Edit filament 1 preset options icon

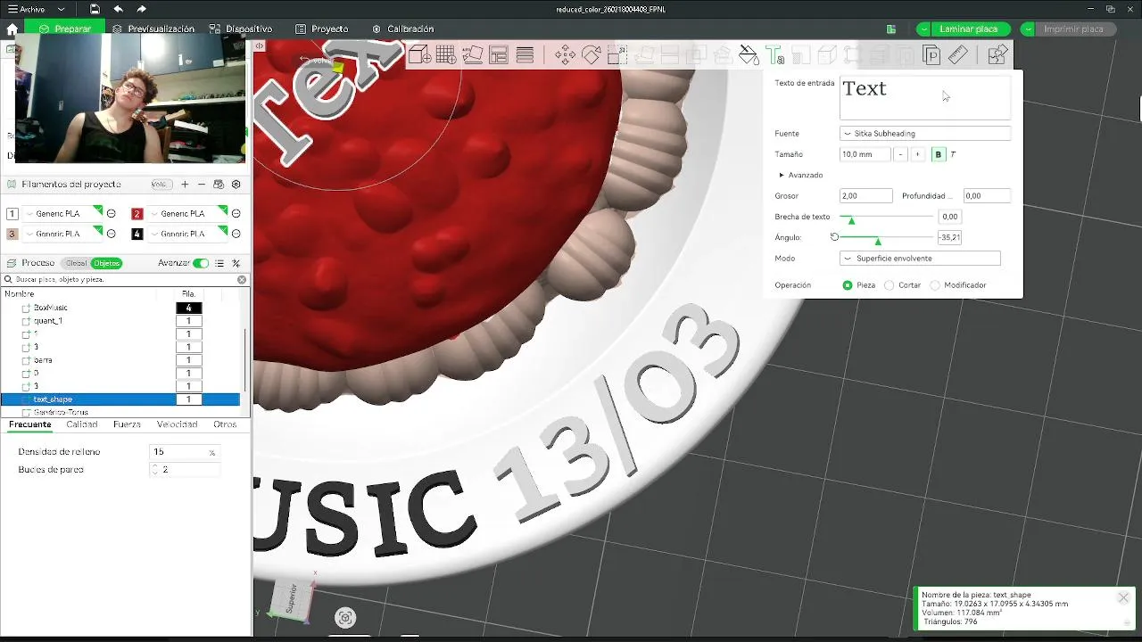(x=112, y=214)
